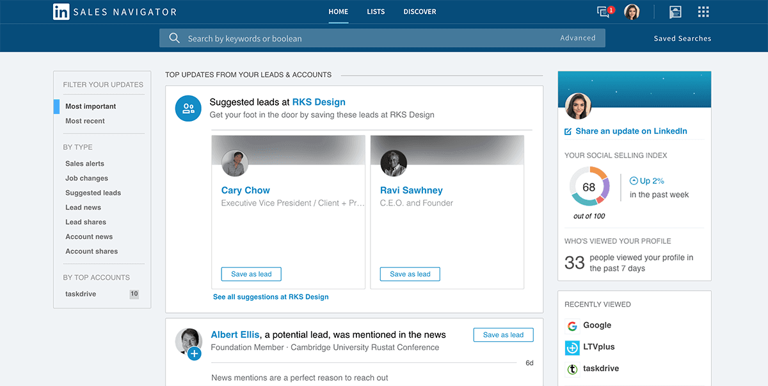Open the apps grid icon
The image size is (768, 386).
pos(703,12)
